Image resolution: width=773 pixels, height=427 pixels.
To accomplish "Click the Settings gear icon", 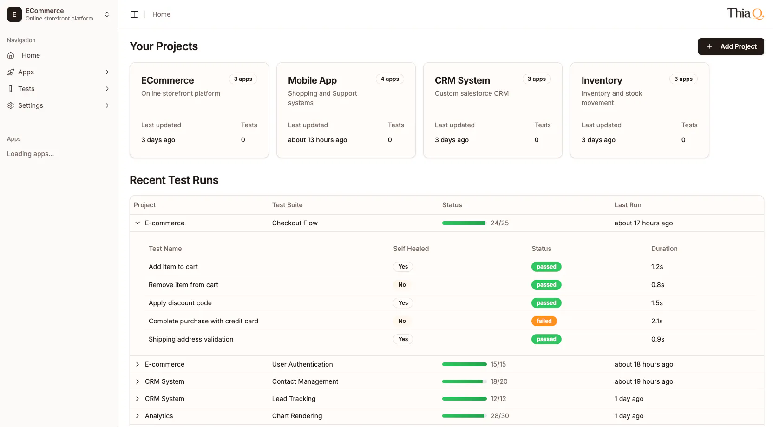I will [x=11, y=105].
